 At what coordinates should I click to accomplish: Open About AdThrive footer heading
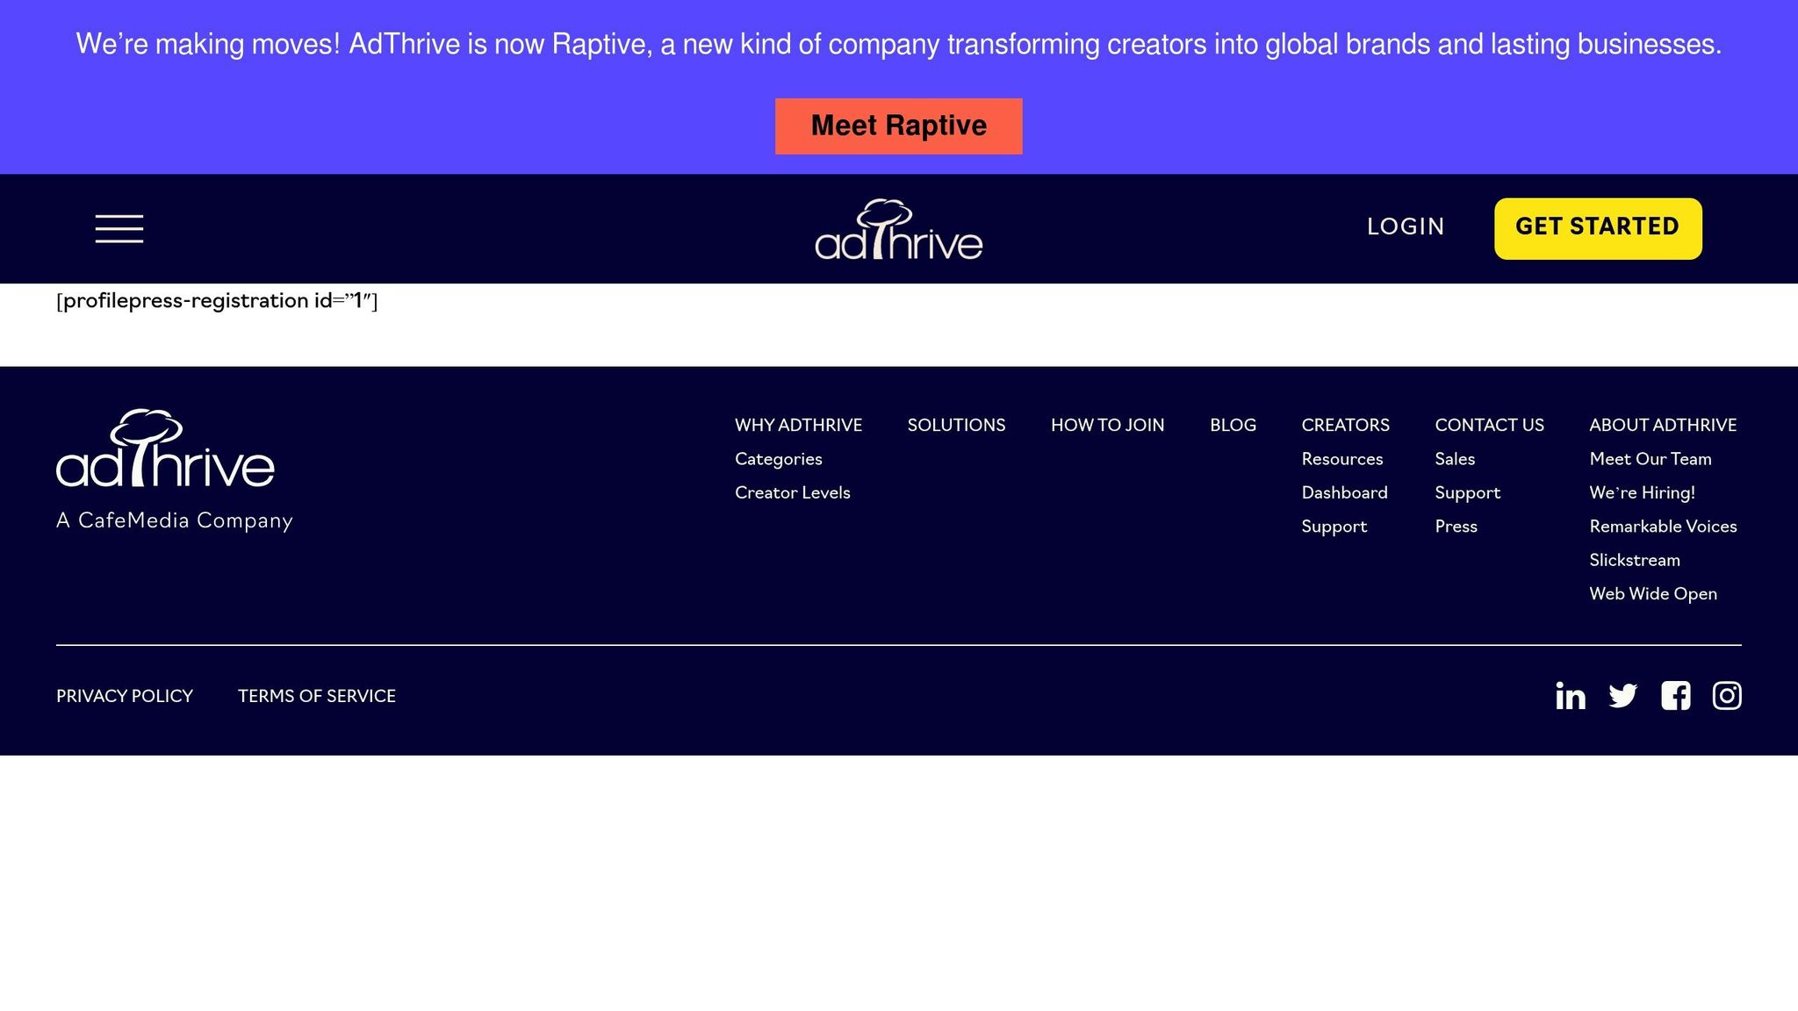tap(1663, 426)
